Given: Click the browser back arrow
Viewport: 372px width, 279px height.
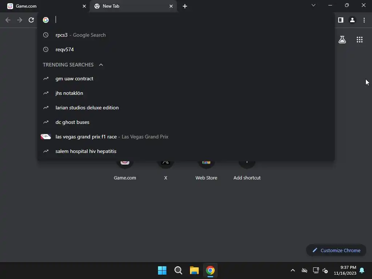Looking at the screenshot, I should coord(8,20).
